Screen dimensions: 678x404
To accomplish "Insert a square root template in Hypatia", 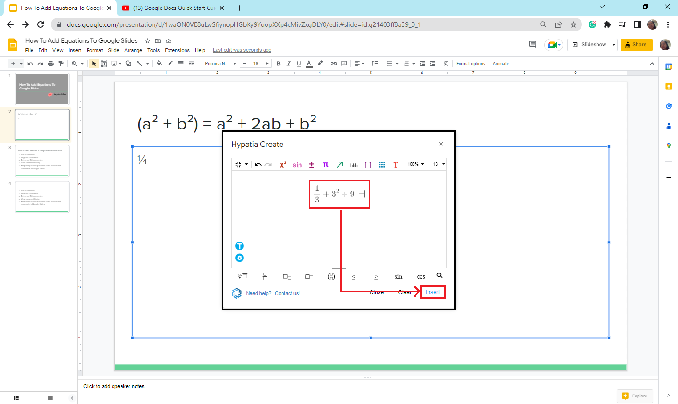I will click(242, 276).
